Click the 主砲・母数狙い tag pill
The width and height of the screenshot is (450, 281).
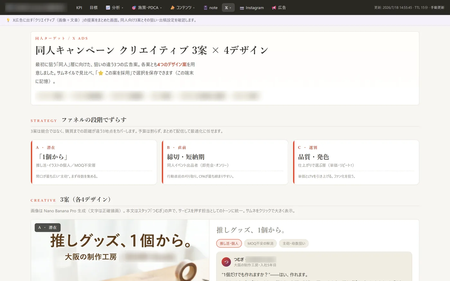[294, 243]
